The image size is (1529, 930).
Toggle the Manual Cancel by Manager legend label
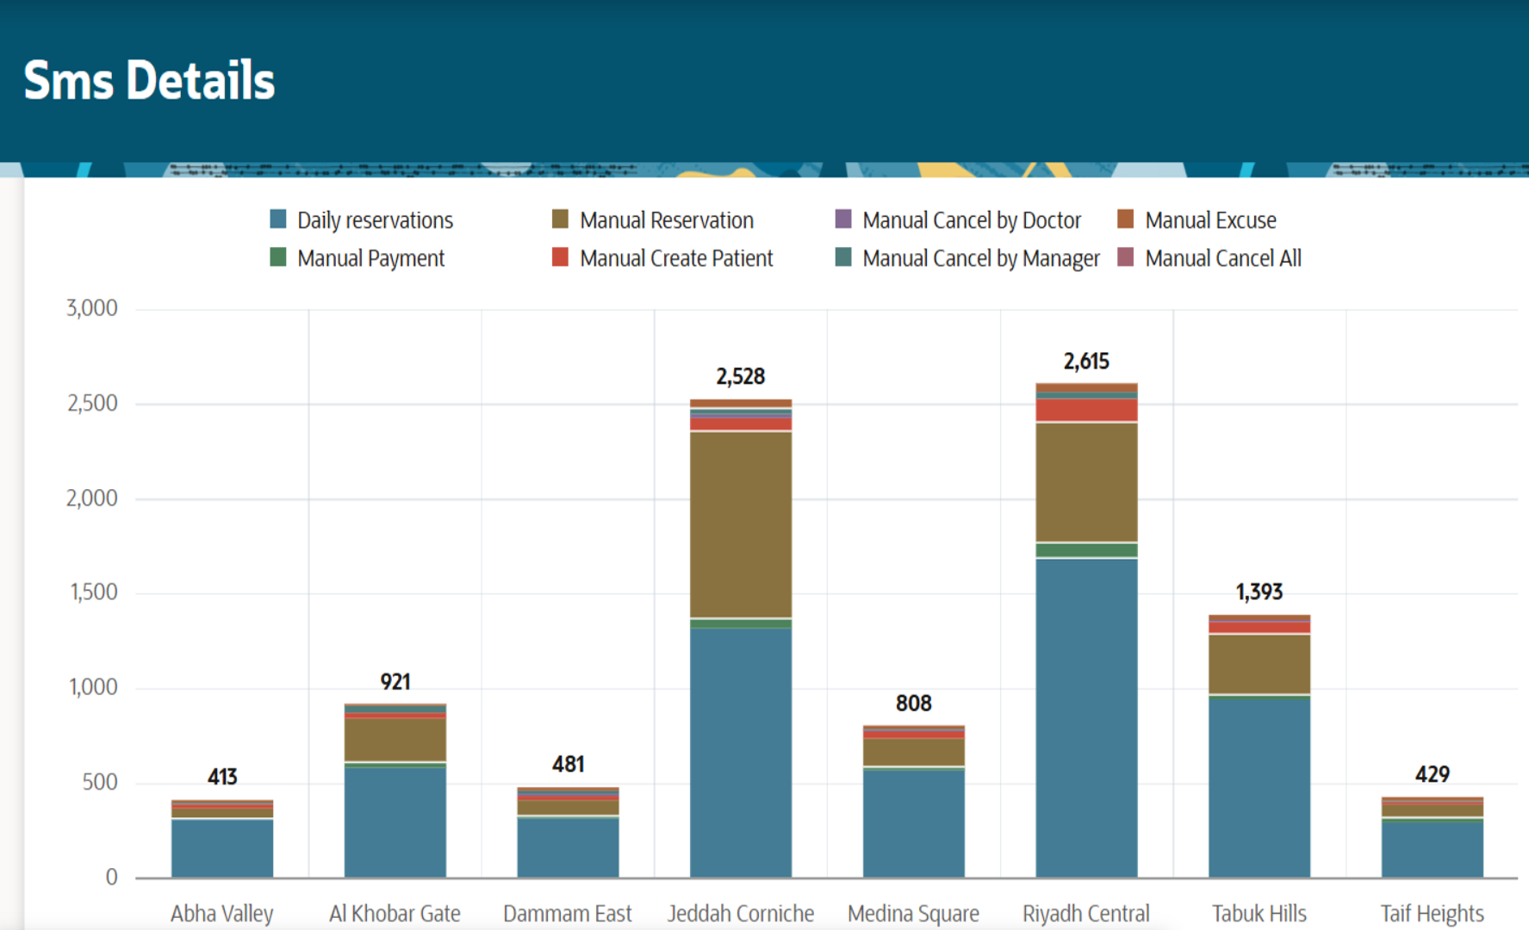pos(980,258)
